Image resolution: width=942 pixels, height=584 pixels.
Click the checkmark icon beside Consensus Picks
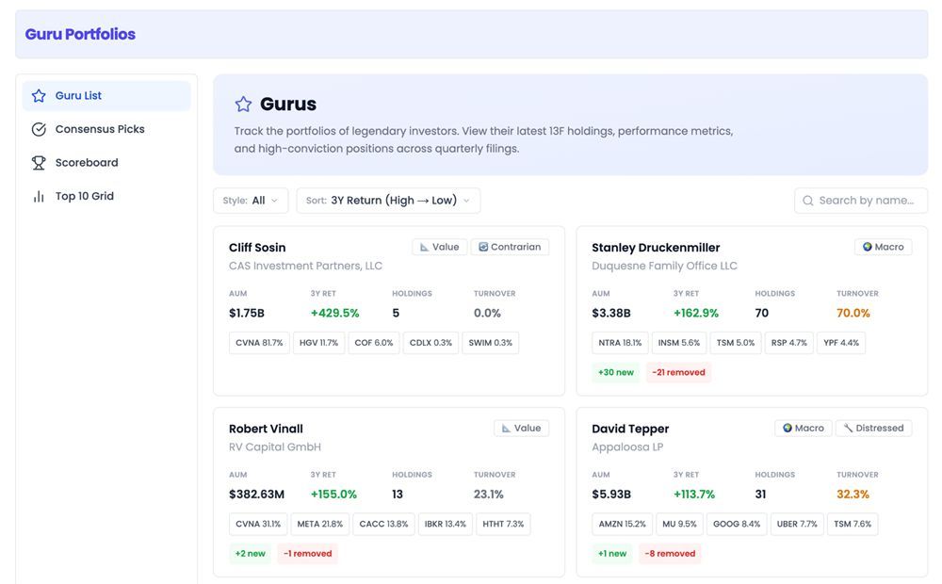(39, 129)
